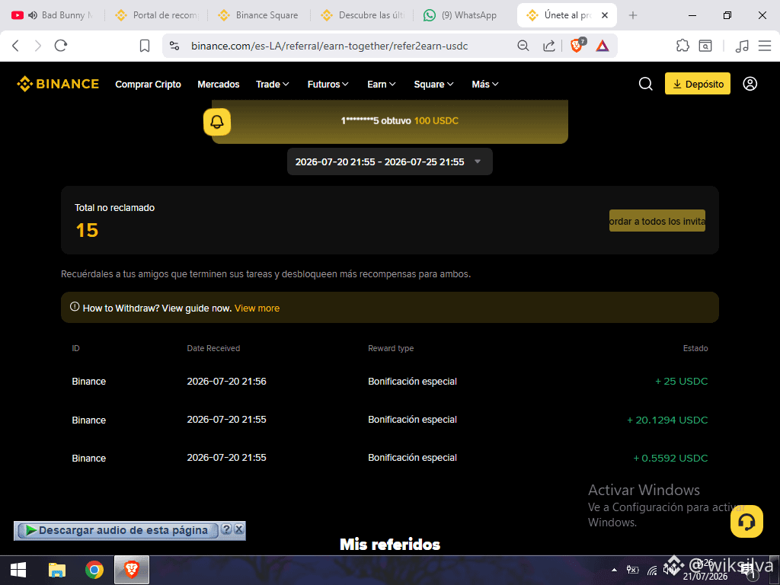Open the browser hamburger menu

pos(765,46)
